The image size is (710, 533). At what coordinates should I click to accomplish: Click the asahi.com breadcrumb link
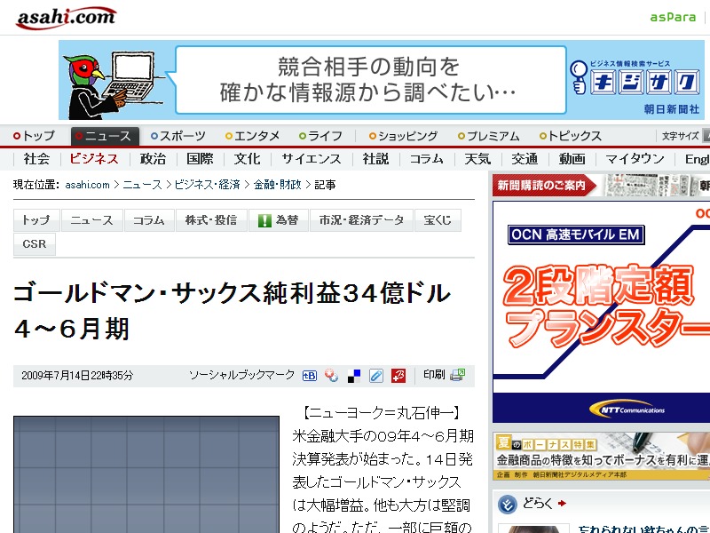pyautogui.click(x=87, y=185)
